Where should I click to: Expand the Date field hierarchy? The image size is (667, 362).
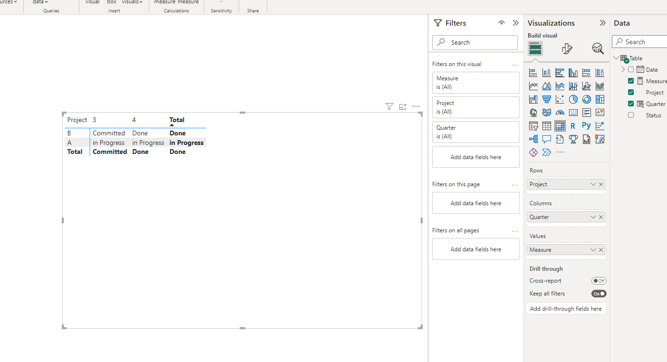pyautogui.click(x=623, y=69)
